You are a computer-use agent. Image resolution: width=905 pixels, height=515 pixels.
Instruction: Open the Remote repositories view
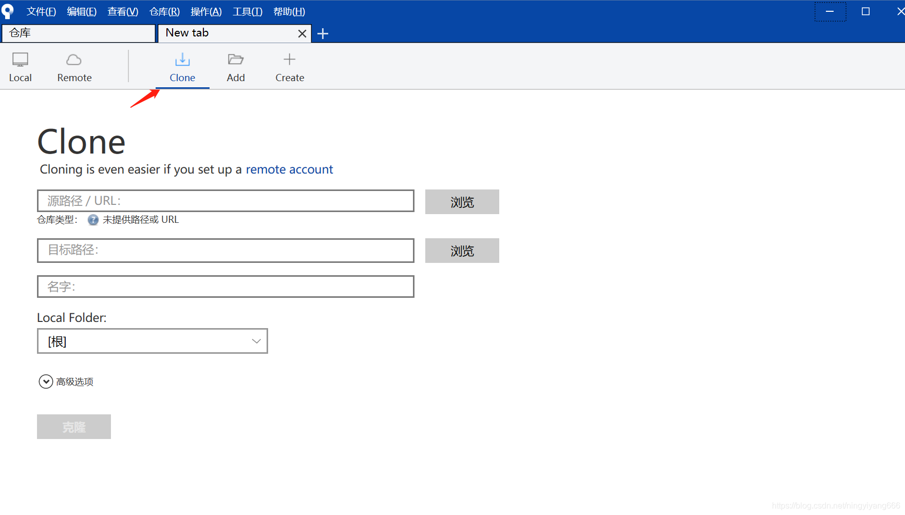[x=74, y=67]
